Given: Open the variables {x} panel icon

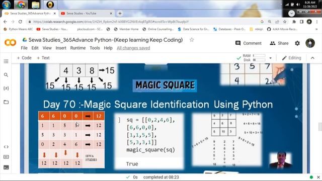Looking at the screenshot, I should pyautogui.click(x=6, y=88).
